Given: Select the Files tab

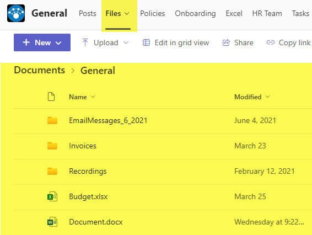Looking at the screenshot, I should (113, 13).
